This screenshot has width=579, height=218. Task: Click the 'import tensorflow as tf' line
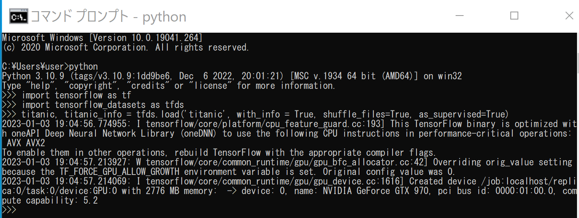pos(66,95)
